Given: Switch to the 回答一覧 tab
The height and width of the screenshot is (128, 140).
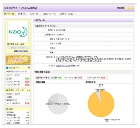Looking at the screenshot, I should click(34, 14).
